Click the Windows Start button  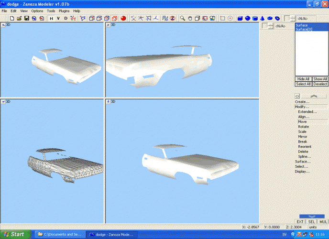coord(15,234)
